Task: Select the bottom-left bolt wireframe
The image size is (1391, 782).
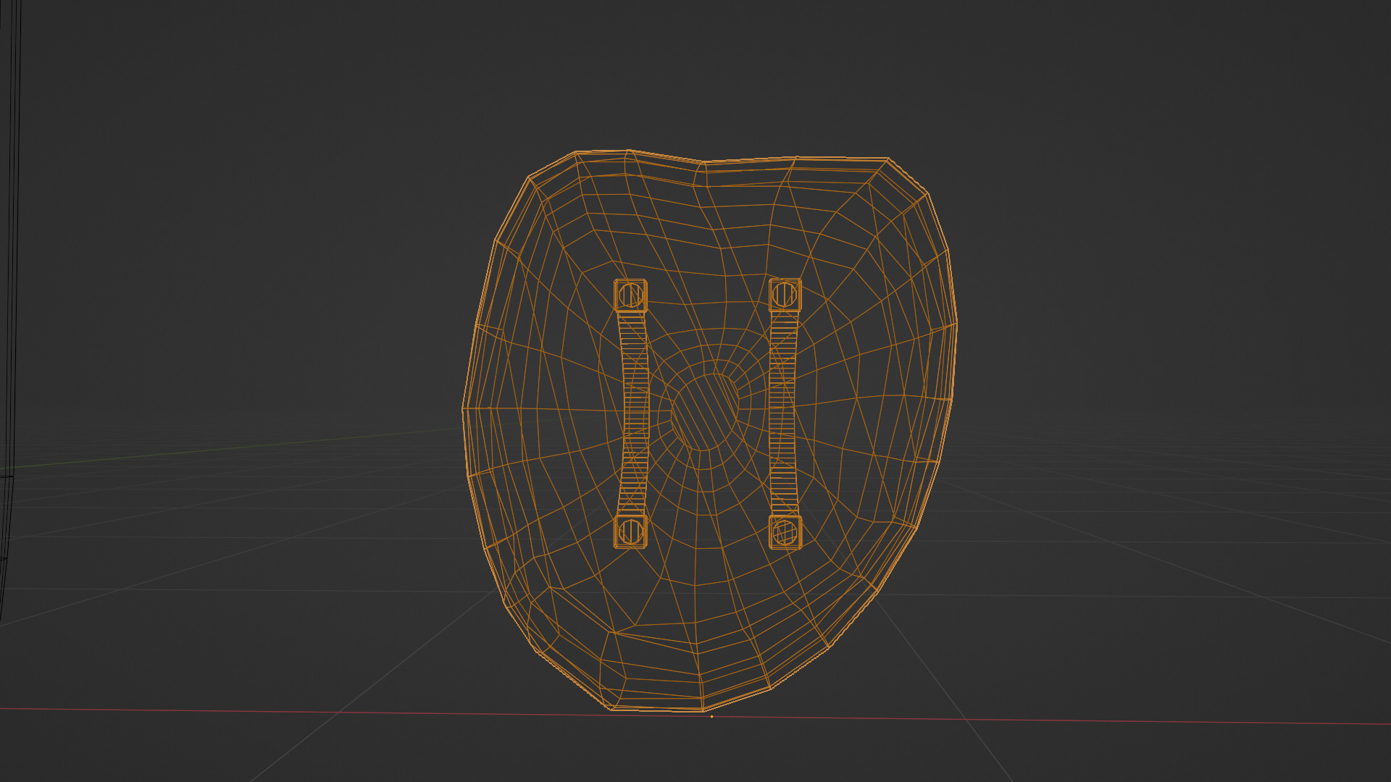Action: [630, 531]
